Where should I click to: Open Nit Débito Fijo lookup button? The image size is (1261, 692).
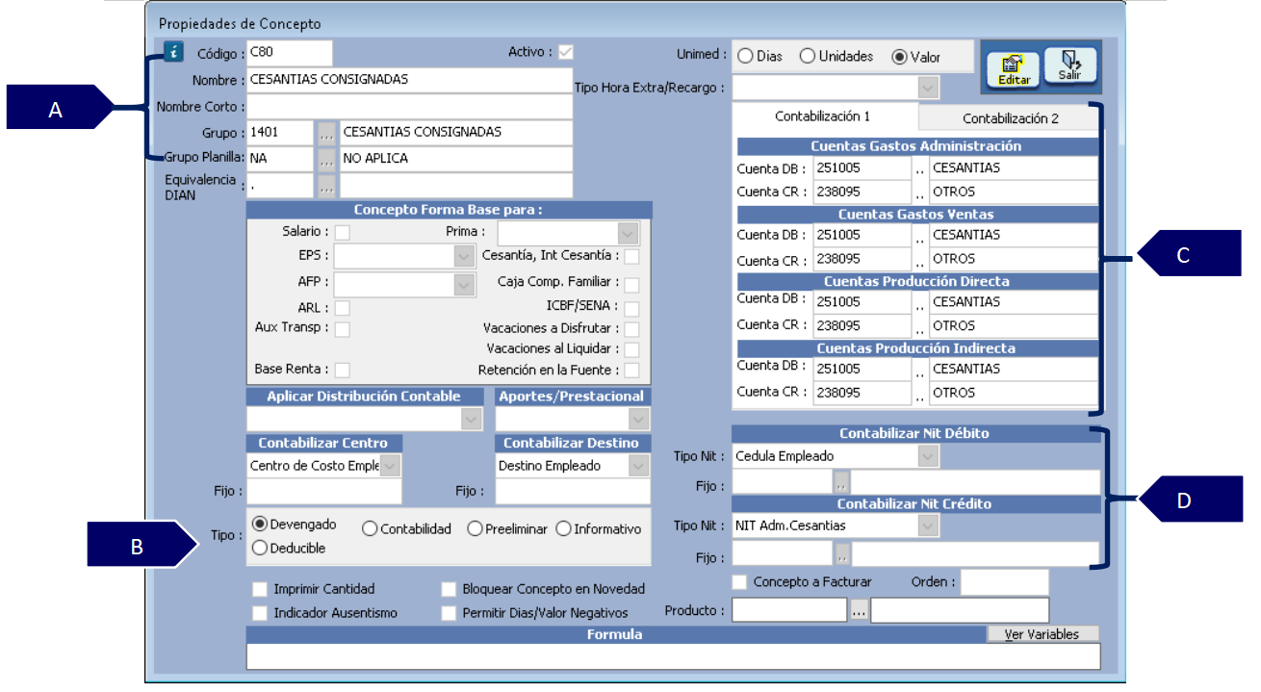(x=842, y=481)
